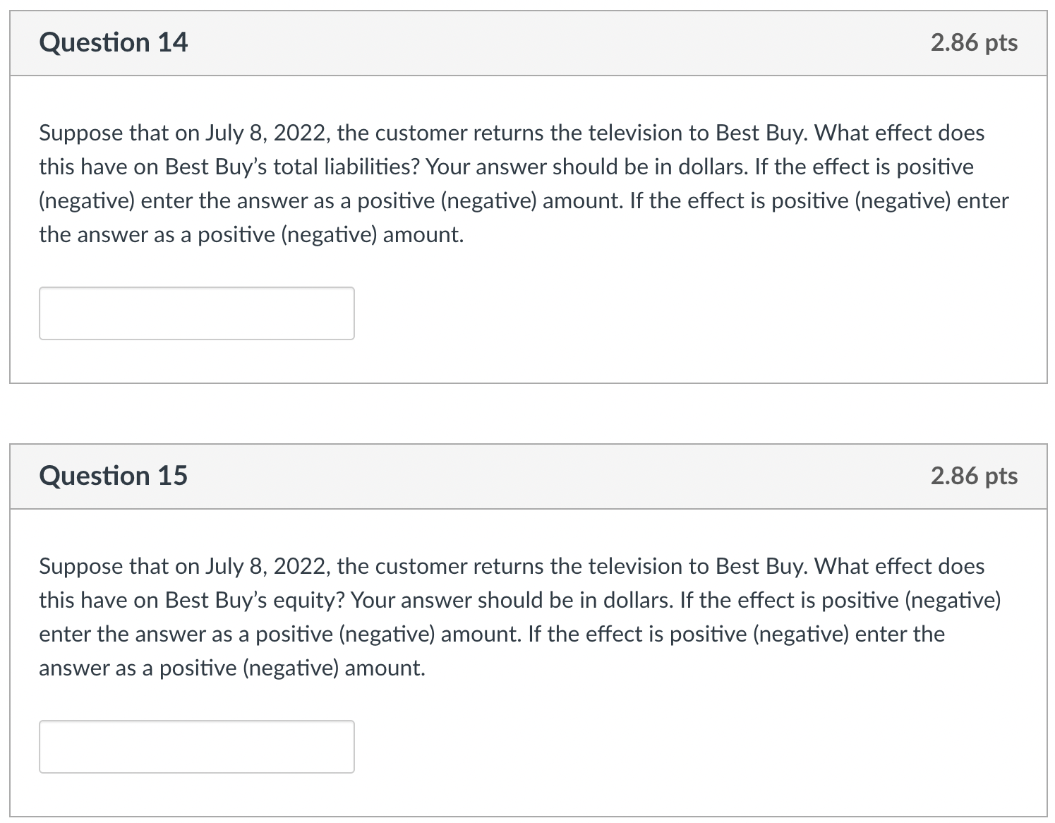Click the answer input field for Question 15
The height and width of the screenshot is (823, 1055).
pyautogui.click(x=196, y=746)
